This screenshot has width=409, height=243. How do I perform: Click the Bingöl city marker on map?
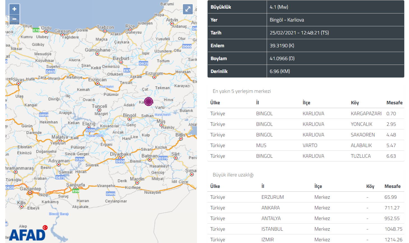pyautogui.click(x=129, y=119)
